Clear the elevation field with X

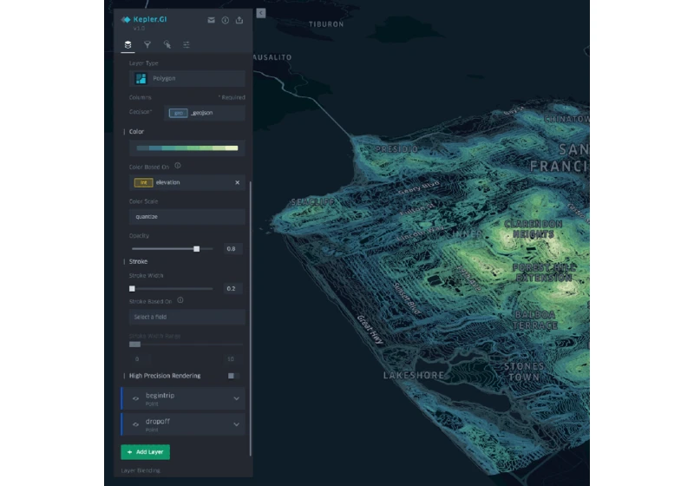237,182
